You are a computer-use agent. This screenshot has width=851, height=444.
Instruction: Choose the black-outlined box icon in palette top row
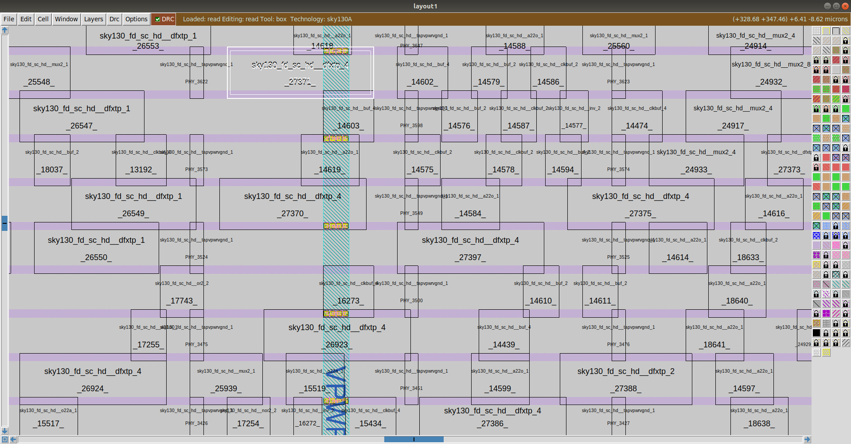pos(836,31)
